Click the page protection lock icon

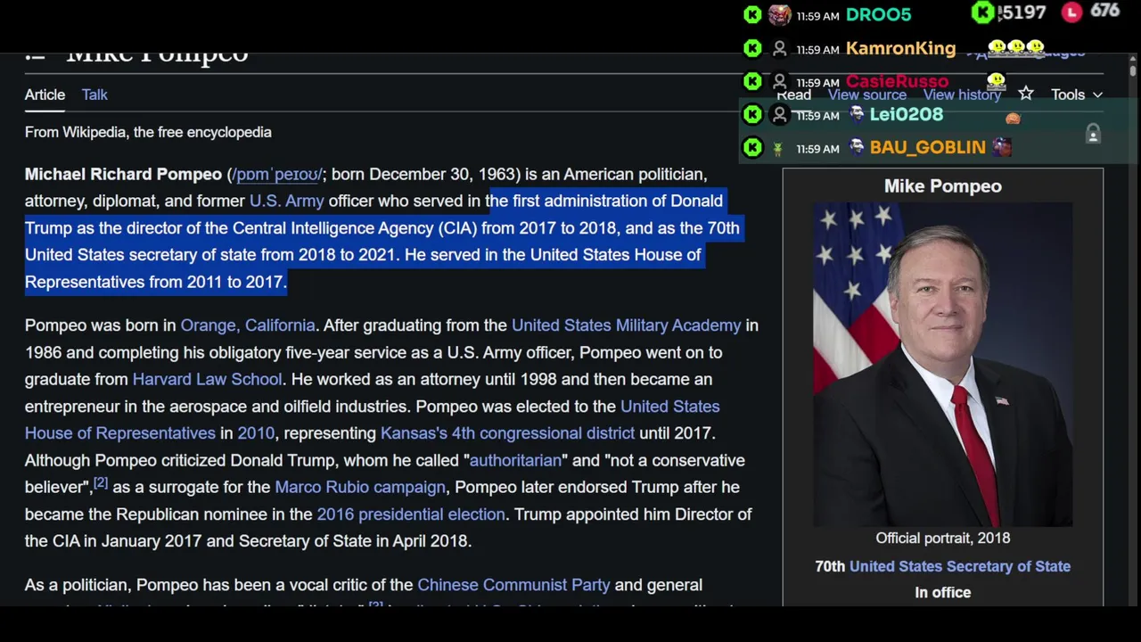point(1093,135)
